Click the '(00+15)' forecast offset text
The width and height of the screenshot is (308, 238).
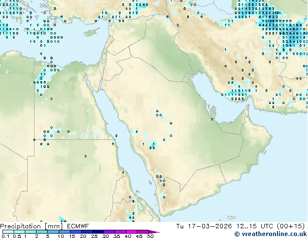click(291, 226)
